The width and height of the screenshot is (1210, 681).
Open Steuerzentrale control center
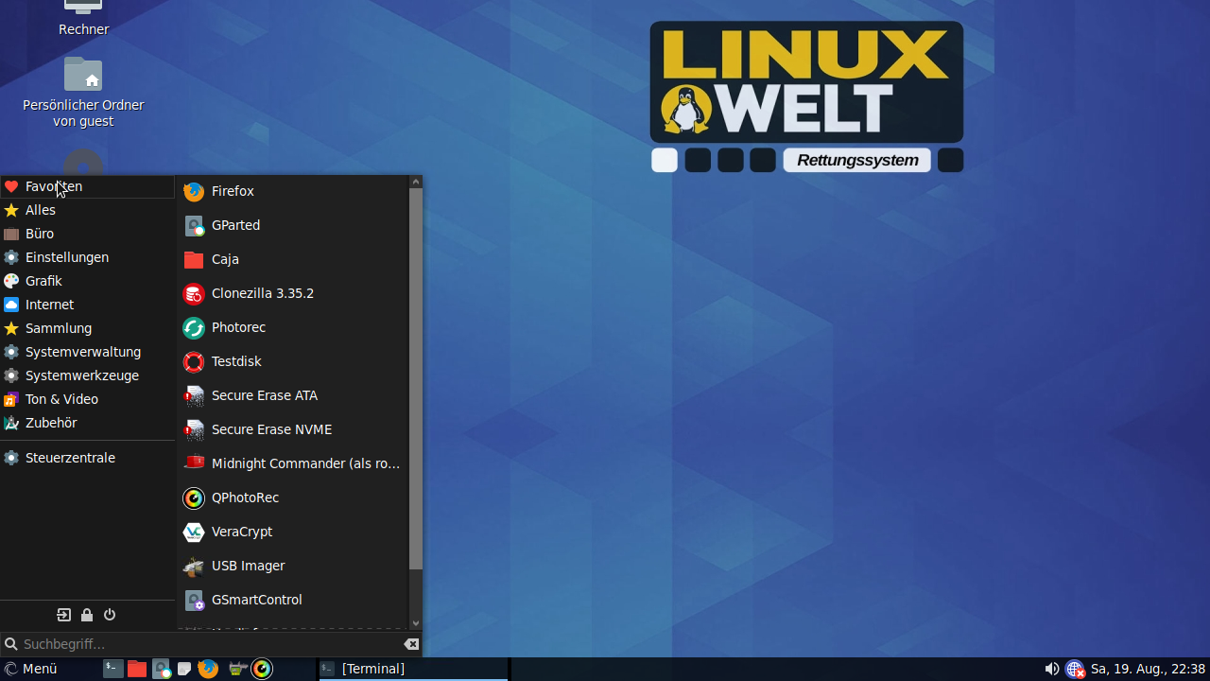(x=70, y=458)
